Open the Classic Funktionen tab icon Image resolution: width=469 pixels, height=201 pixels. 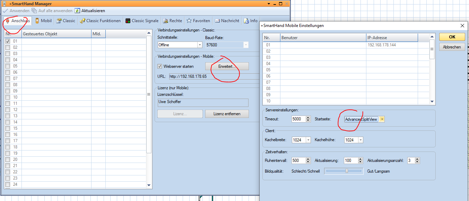(82, 21)
